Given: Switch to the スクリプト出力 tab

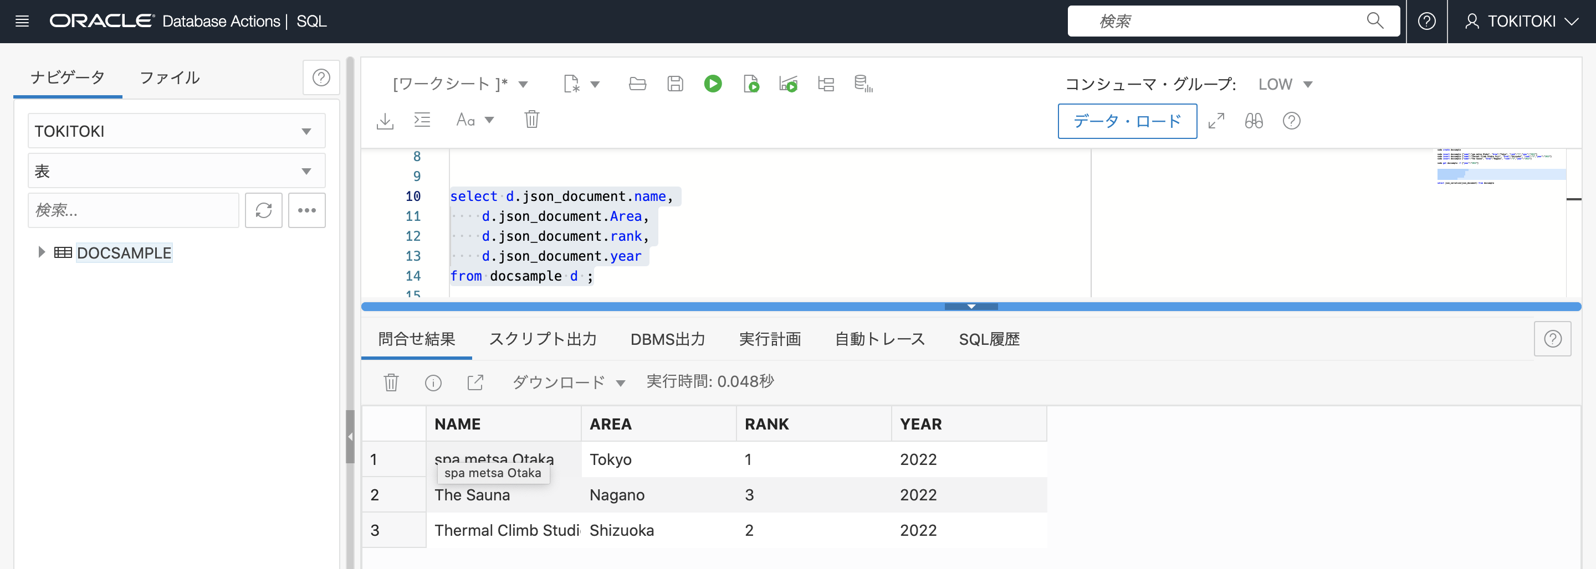Looking at the screenshot, I should point(542,339).
